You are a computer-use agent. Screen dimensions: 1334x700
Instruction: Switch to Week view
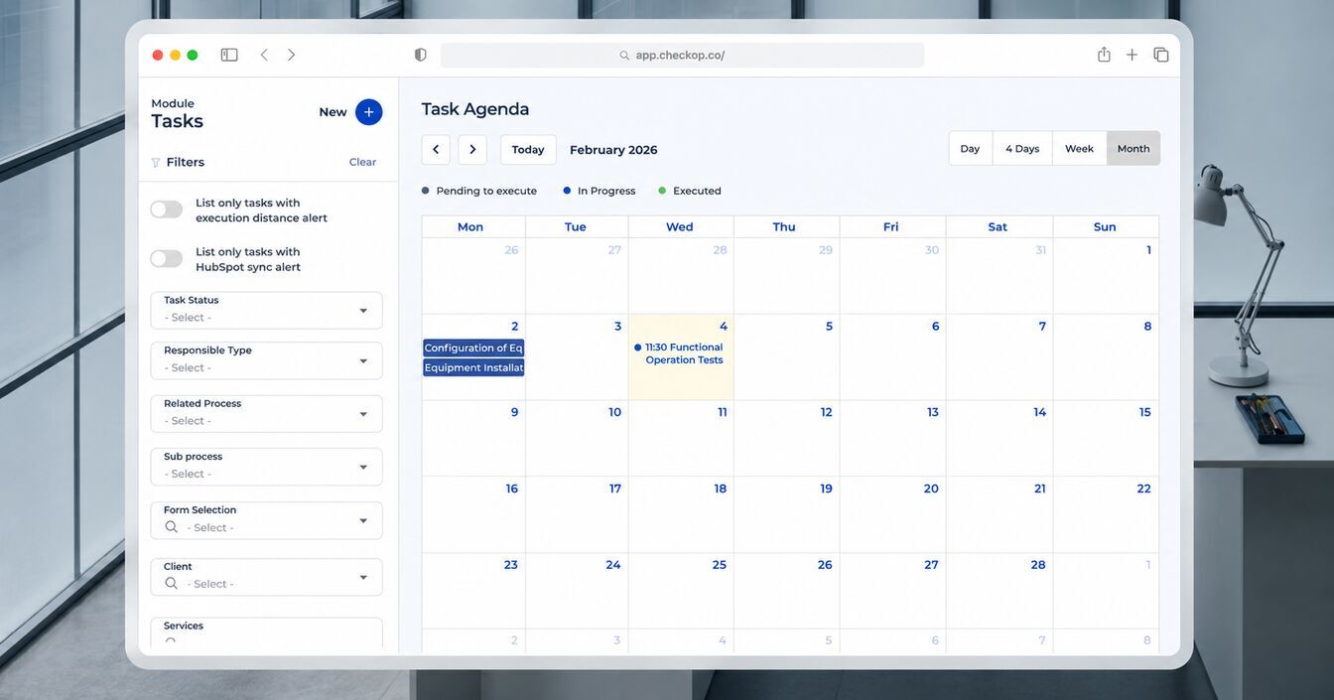[x=1079, y=149]
